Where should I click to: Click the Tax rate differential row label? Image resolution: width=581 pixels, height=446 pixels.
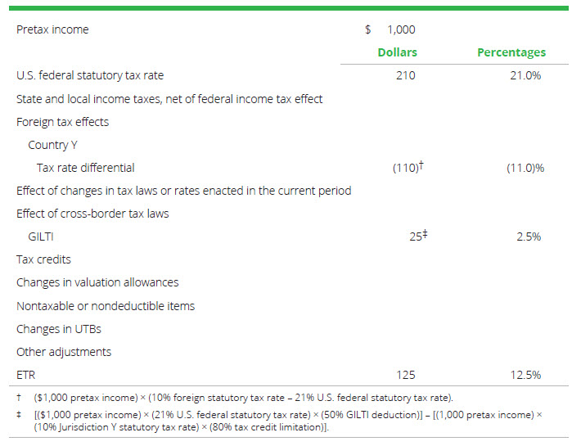click(x=85, y=168)
